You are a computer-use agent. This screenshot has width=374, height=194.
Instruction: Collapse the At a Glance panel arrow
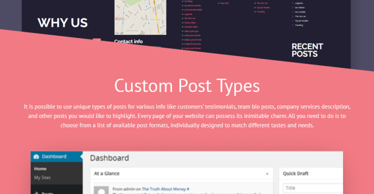click(x=267, y=173)
